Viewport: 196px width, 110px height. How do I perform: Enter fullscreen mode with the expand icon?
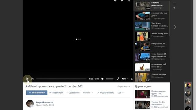click(x=118, y=79)
